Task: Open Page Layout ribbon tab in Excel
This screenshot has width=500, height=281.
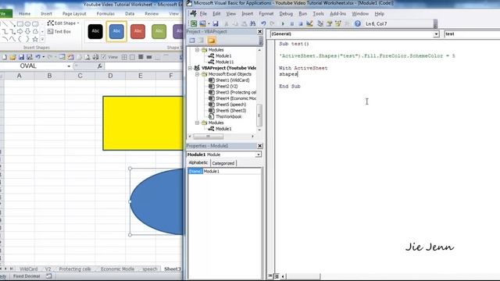Action: click(74, 14)
